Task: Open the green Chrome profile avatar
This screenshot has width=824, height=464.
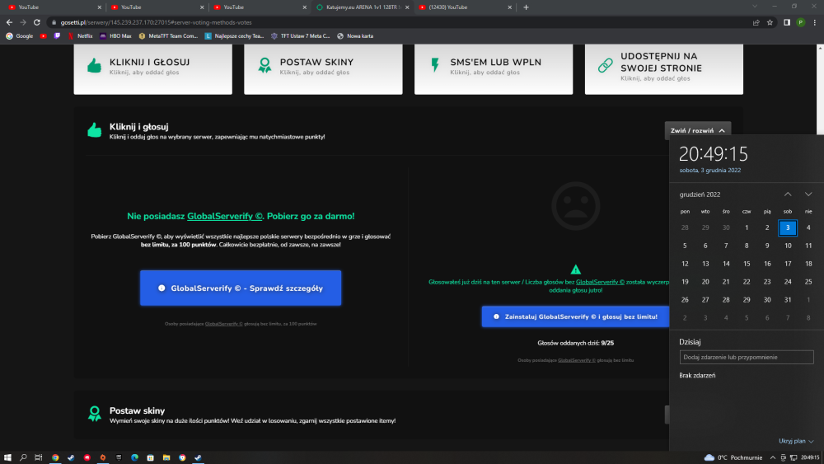Action: point(800,22)
